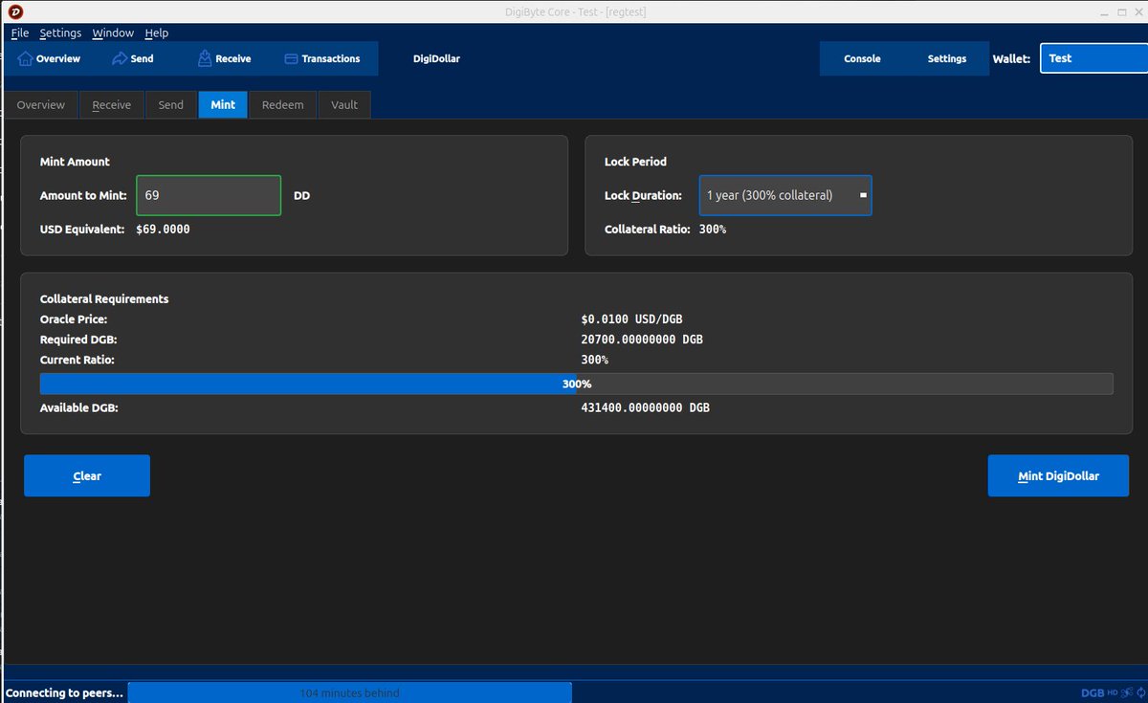Click the 'Connecting to peers...' status text
The image size is (1148, 703).
pyautogui.click(x=64, y=692)
